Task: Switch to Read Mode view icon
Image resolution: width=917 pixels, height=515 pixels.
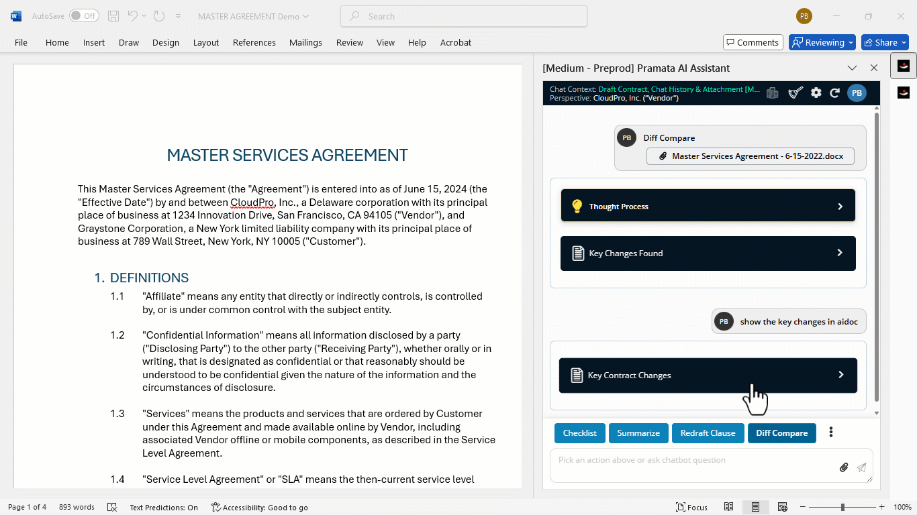Action: coord(728,507)
